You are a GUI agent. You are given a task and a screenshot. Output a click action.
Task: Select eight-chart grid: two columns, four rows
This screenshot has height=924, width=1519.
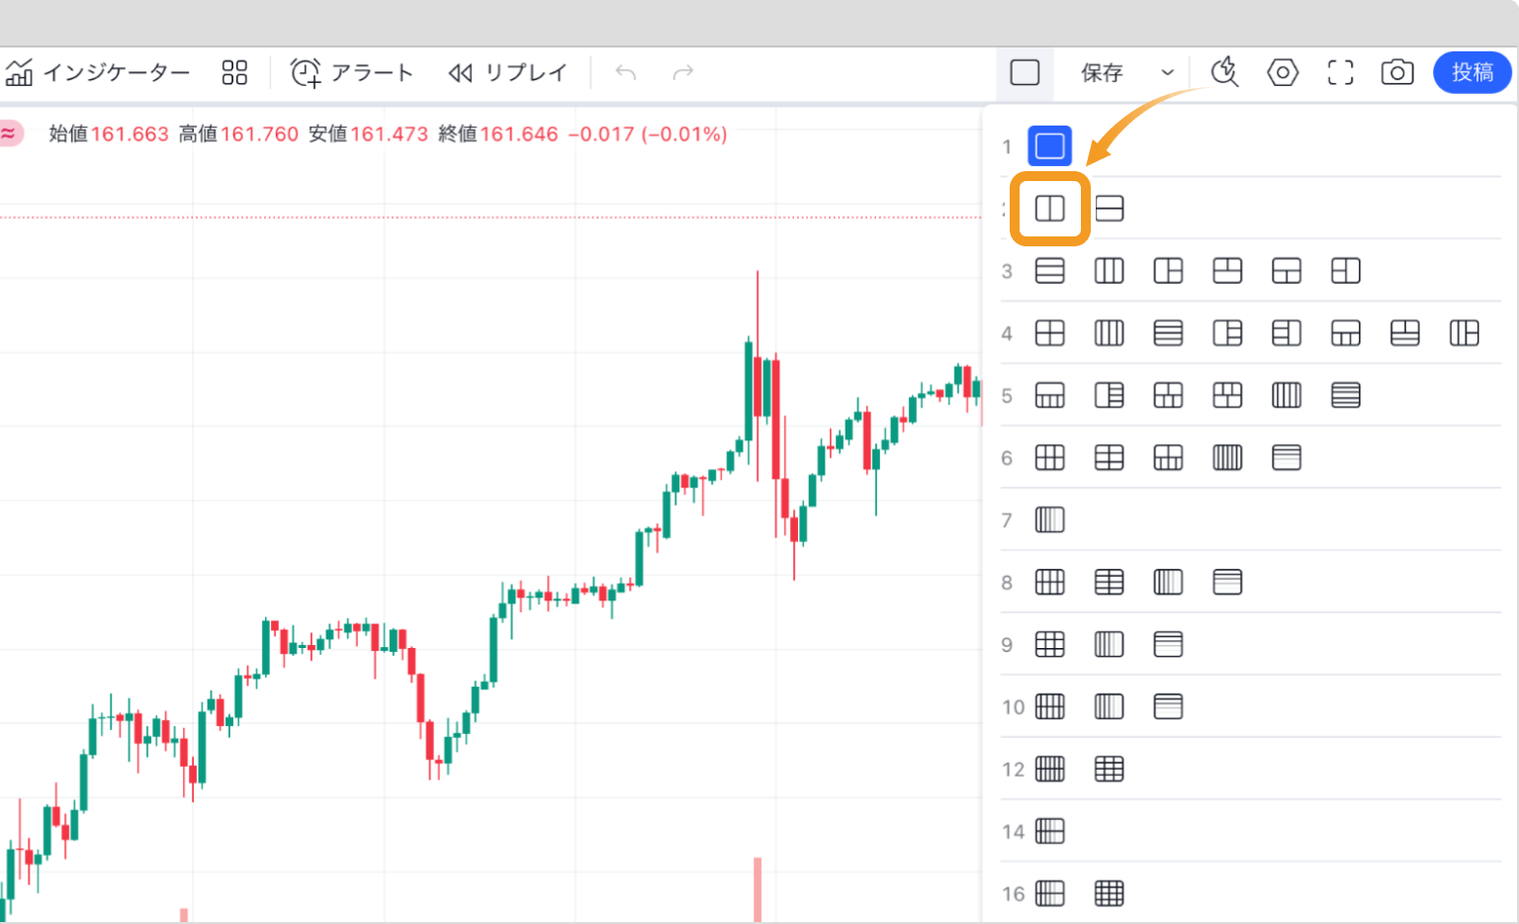(1110, 583)
